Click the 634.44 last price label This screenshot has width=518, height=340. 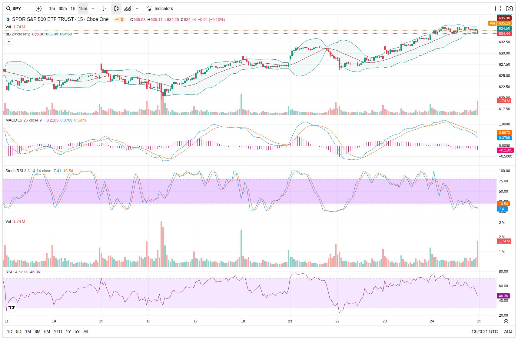pos(504,34)
